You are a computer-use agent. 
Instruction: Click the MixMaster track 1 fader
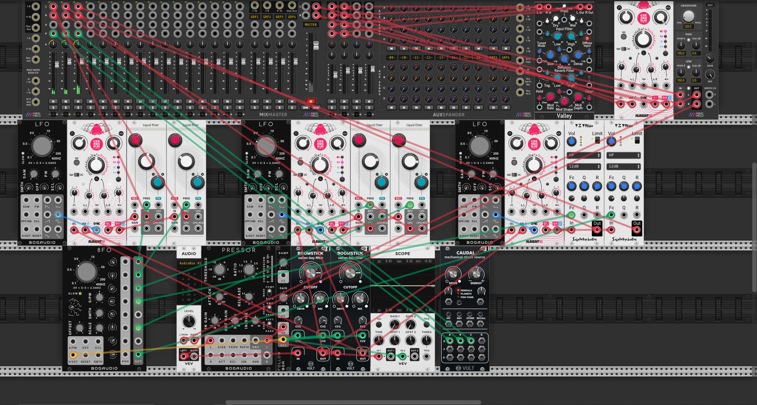pos(57,64)
